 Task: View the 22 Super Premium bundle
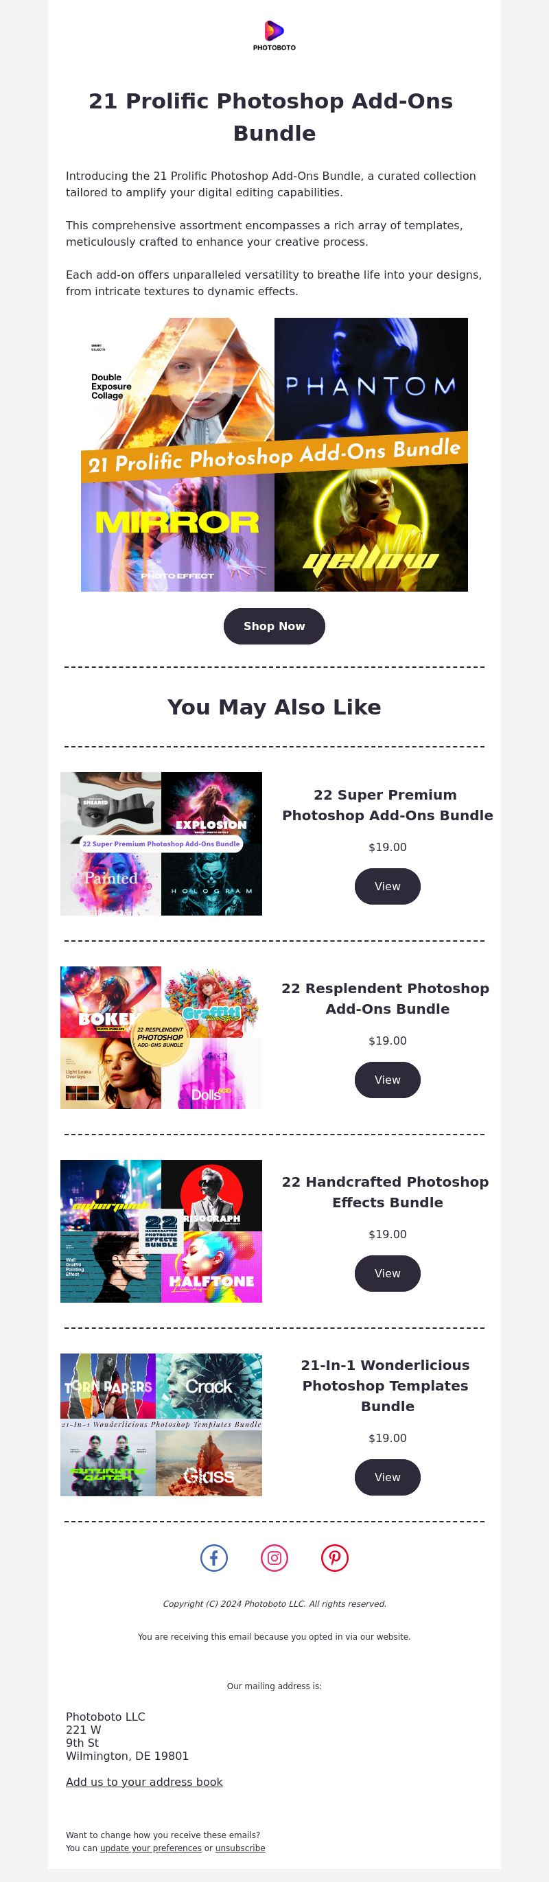(388, 886)
